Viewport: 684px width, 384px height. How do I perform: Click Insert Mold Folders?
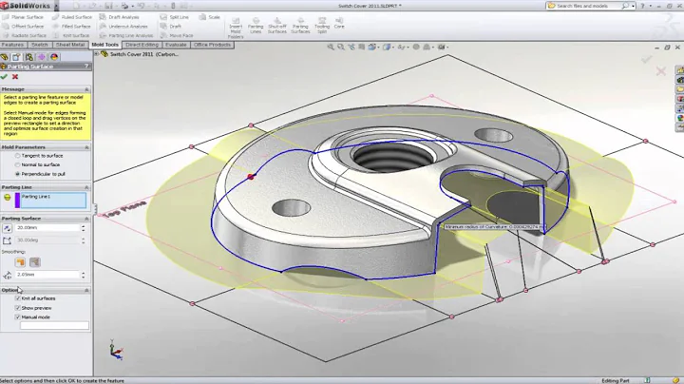coord(236,28)
